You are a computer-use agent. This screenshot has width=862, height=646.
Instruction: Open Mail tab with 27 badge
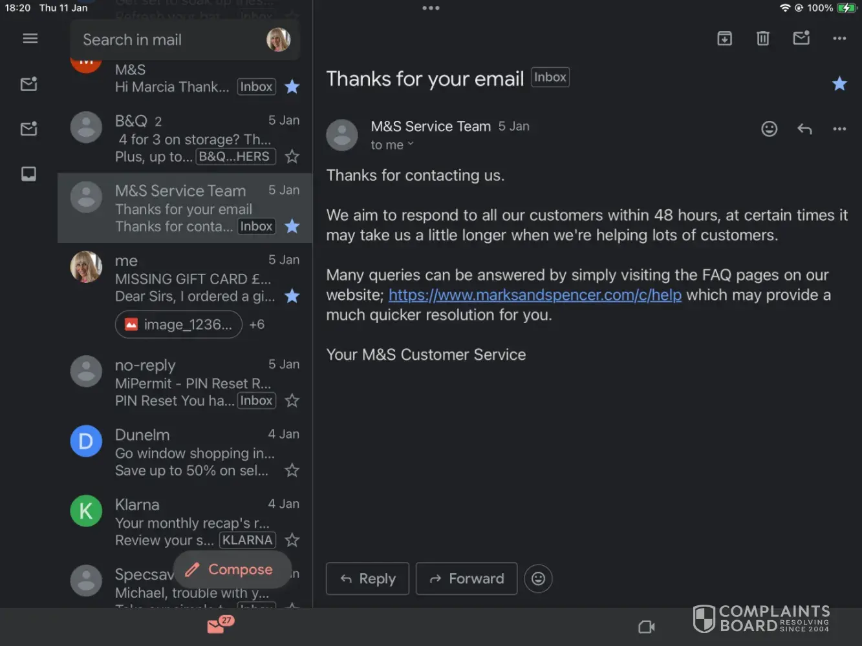click(220, 625)
